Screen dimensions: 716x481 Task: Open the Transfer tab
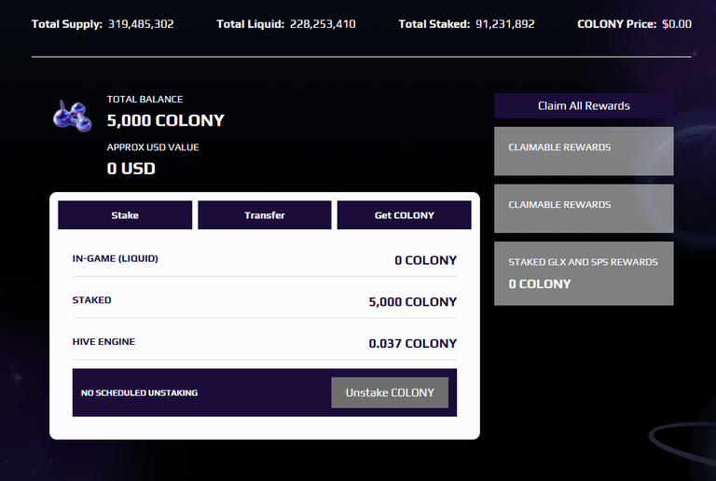click(x=265, y=215)
